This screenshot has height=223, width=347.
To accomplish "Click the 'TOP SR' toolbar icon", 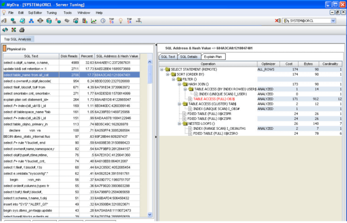I will (x=129, y=21).
